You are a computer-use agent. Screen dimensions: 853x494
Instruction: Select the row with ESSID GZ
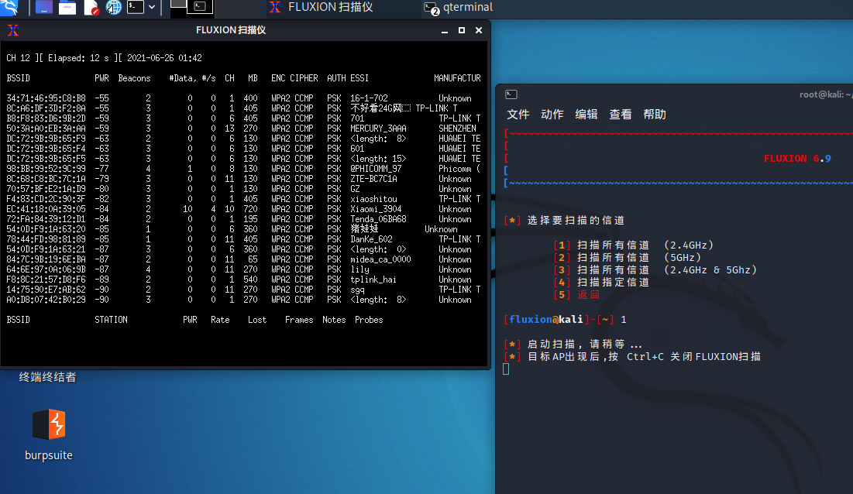coord(244,189)
